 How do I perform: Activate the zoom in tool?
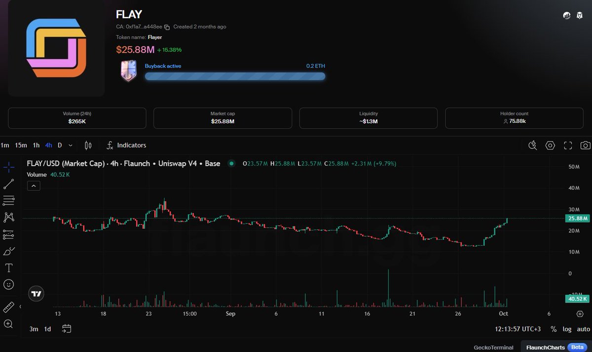(8, 324)
